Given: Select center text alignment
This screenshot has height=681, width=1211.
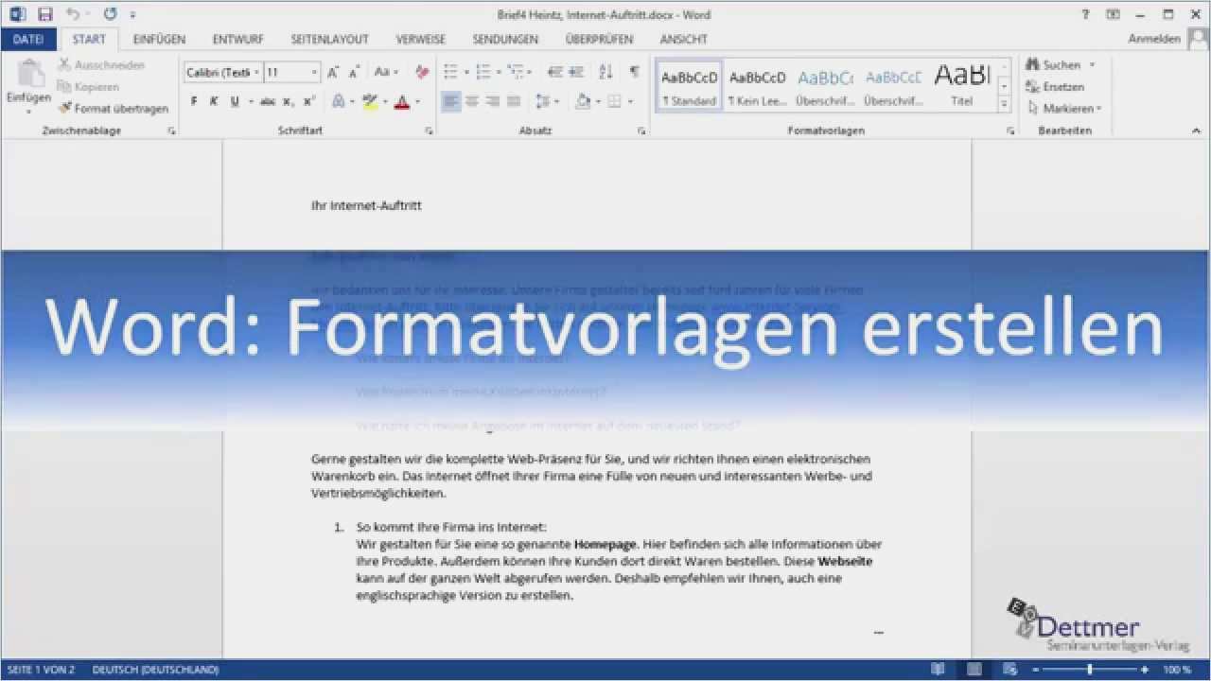Looking at the screenshot, I should point(472,101).
